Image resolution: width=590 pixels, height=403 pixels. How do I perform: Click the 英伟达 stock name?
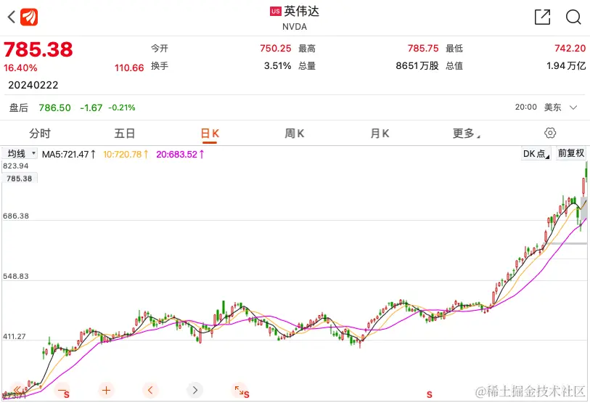click(x=301, y=12)
